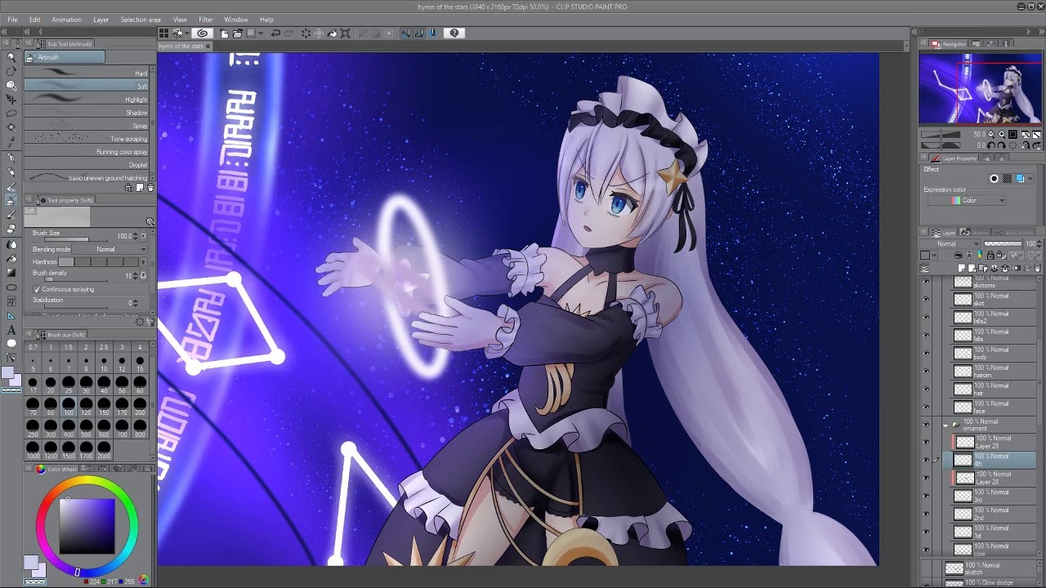
Task: Click the Clip Studio spiral icon
Action: point(203,33)
